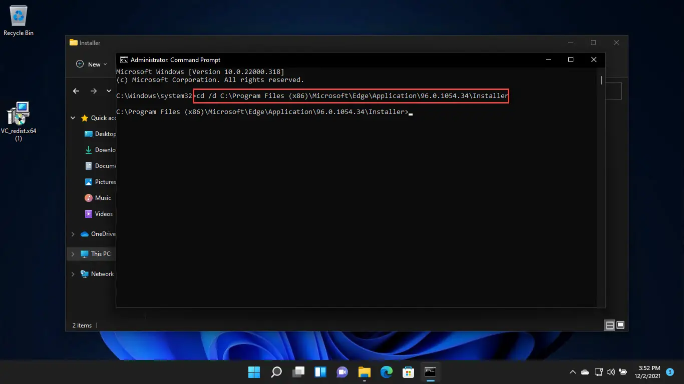Expand the OneDrive tree node
This screenshot has width=684, height=384.
[73, 234]
